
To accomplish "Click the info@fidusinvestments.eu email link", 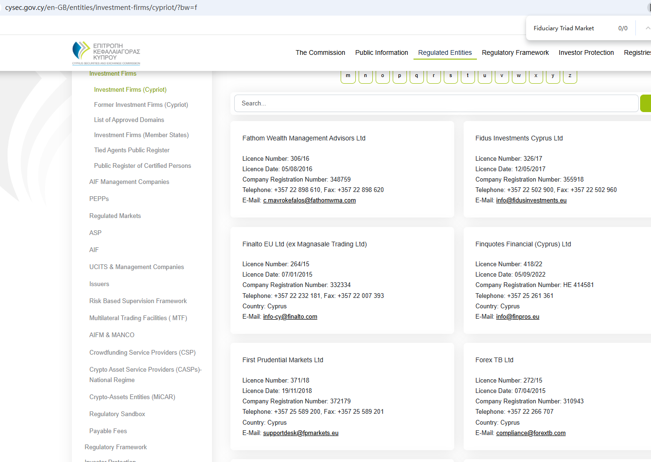I will coord(531,200).
